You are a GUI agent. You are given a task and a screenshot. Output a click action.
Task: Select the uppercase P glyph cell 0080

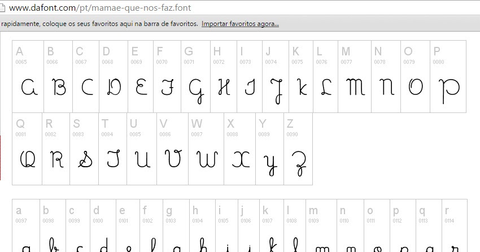448,76
